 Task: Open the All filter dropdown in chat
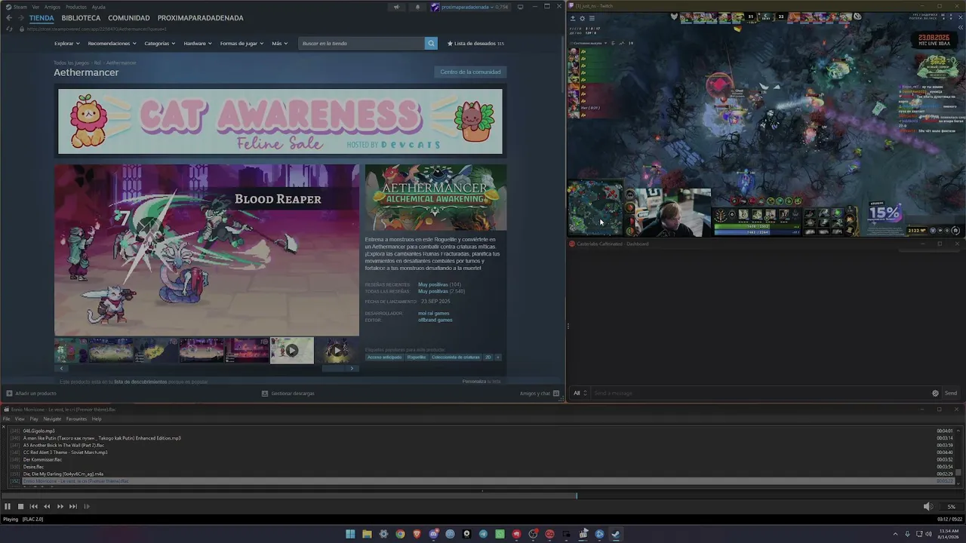tap(580, 393)
